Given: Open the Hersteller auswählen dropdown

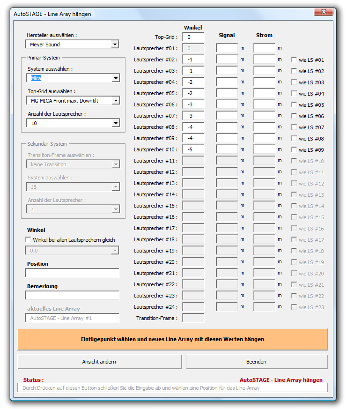Looking at the screenshot, I should 115,45.
